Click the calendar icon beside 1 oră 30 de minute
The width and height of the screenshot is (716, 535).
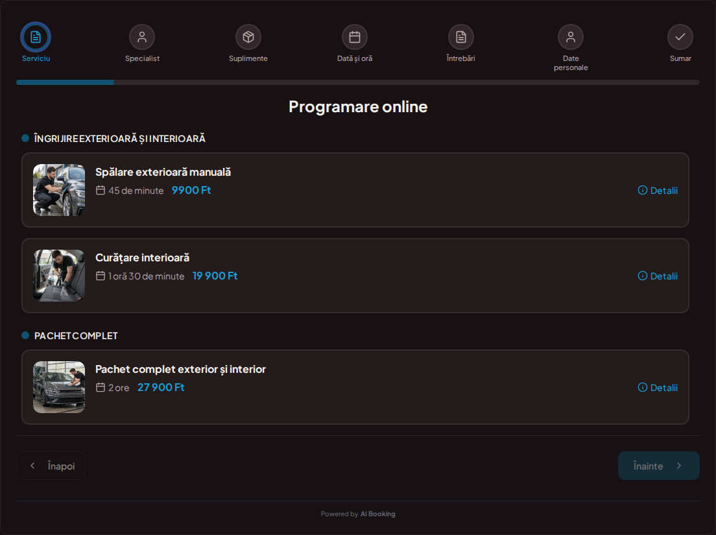click(101, 276)
